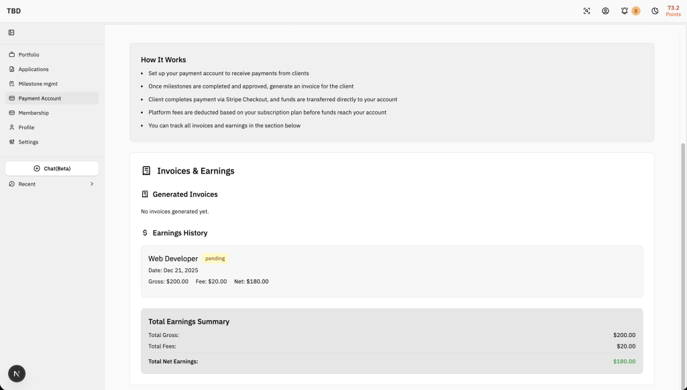687x390 pixels.
Task: Click the Profile person icon
Action: (x=12, y=127)
